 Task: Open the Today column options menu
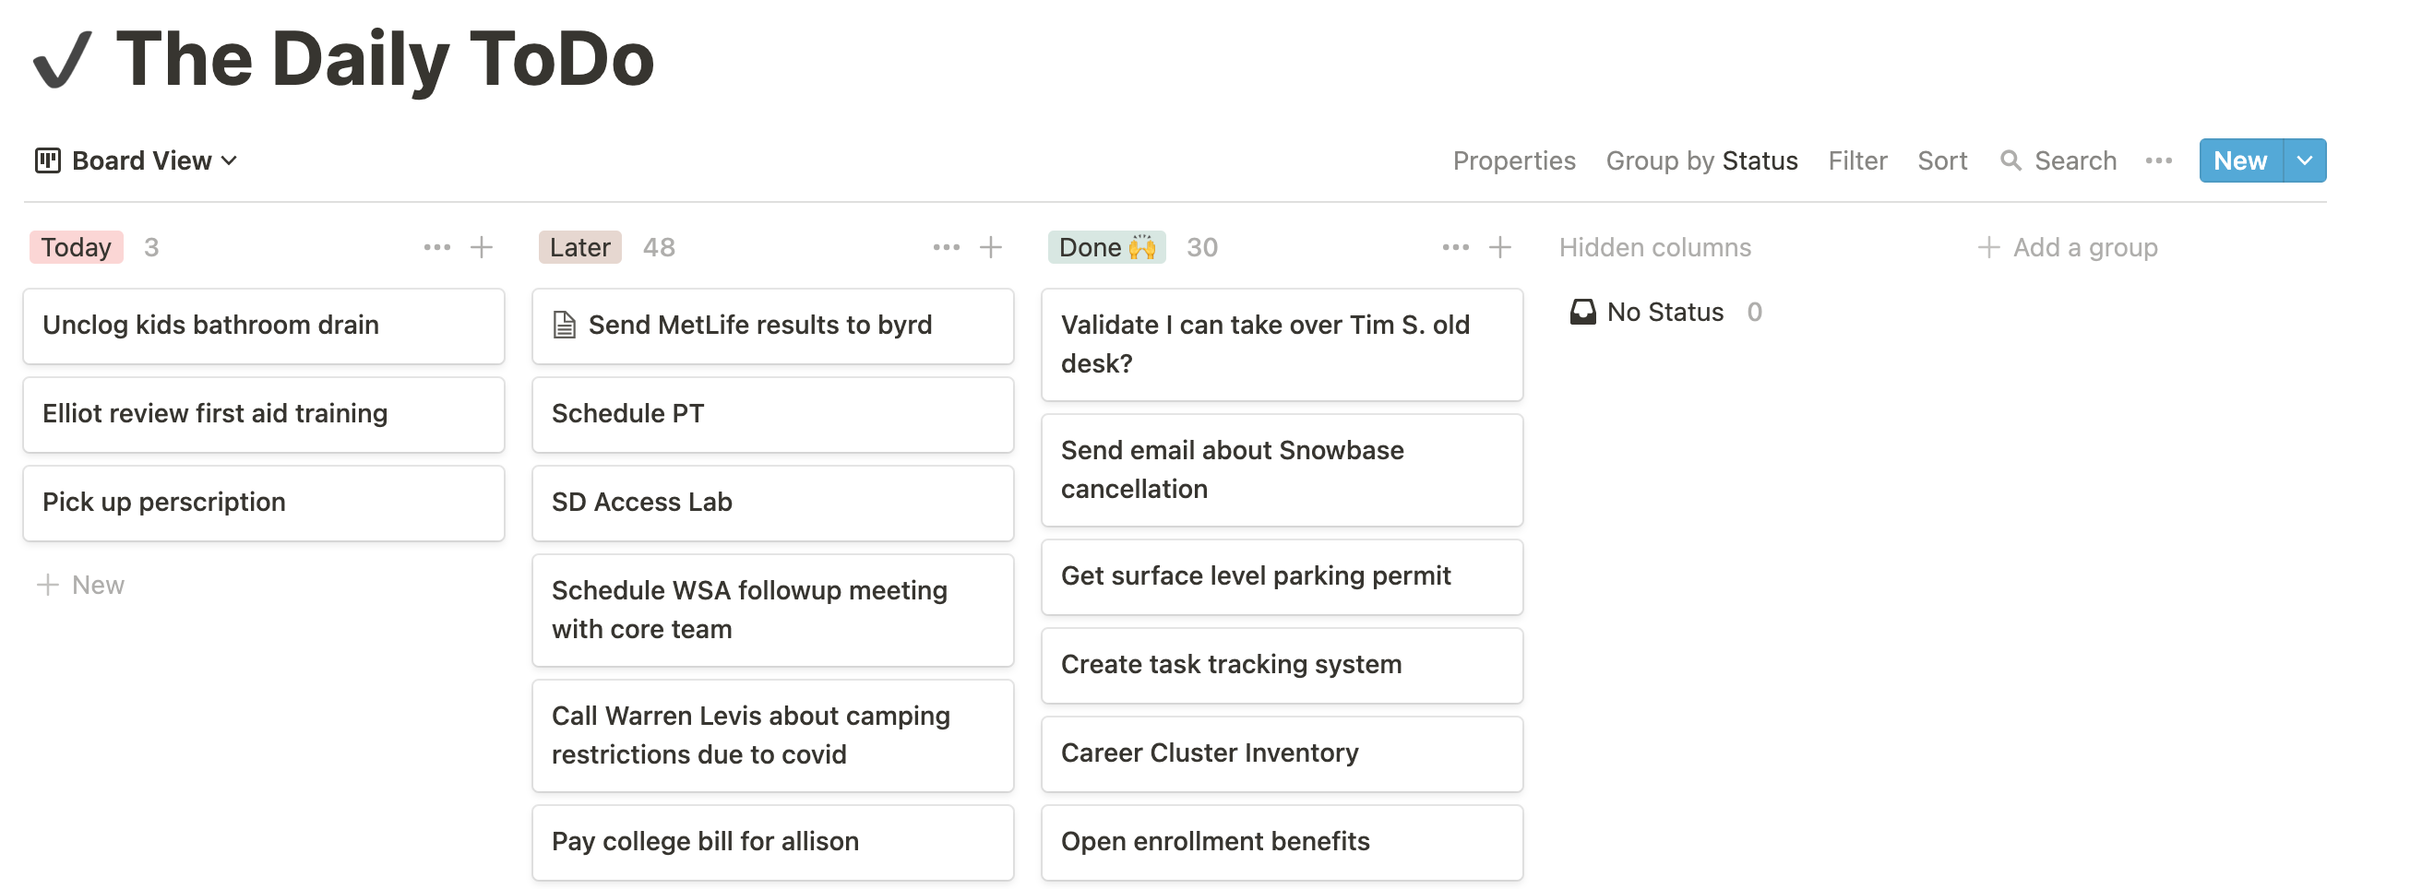(x=438, y=247)
